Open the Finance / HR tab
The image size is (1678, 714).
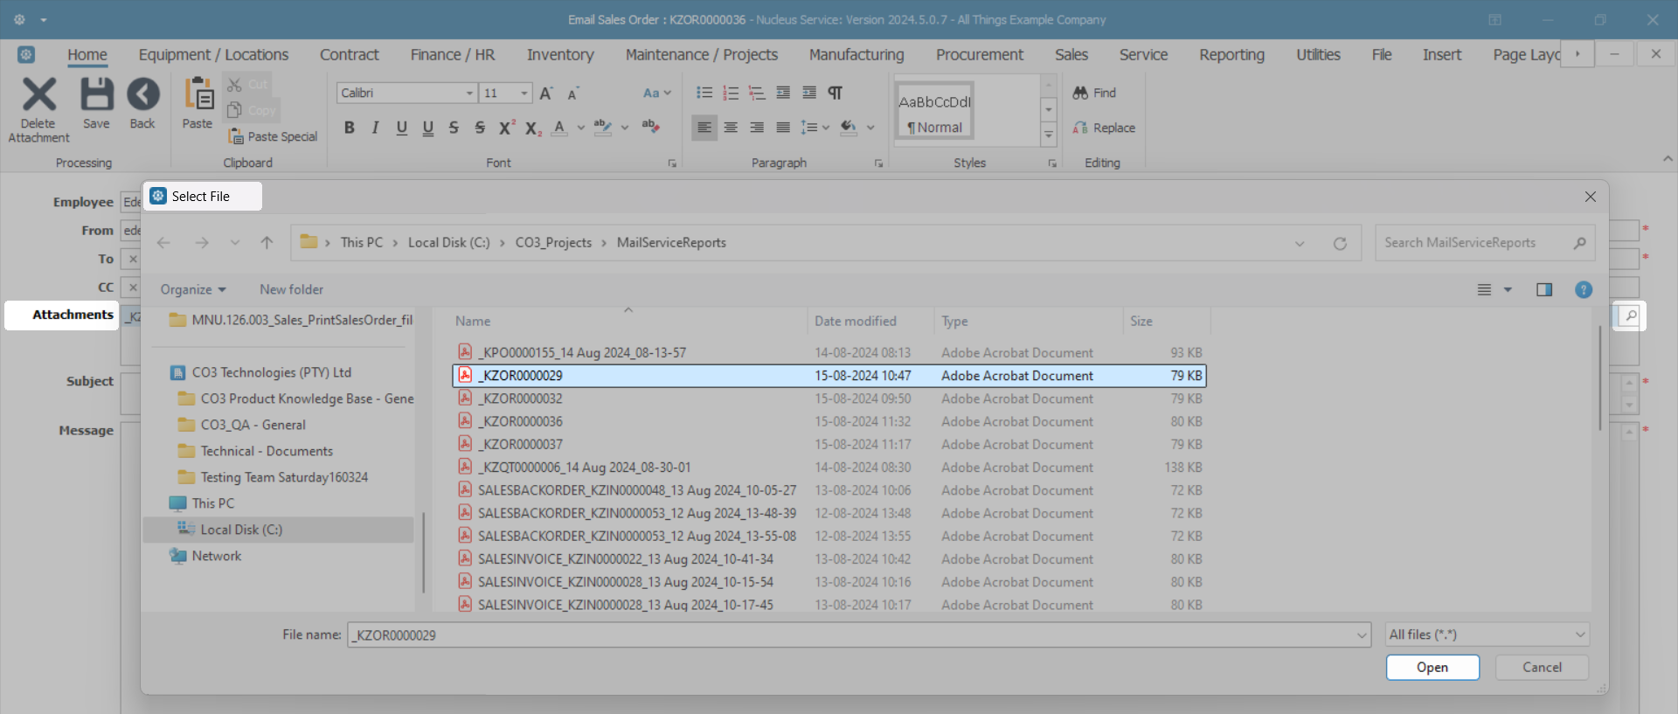[453, 54]
